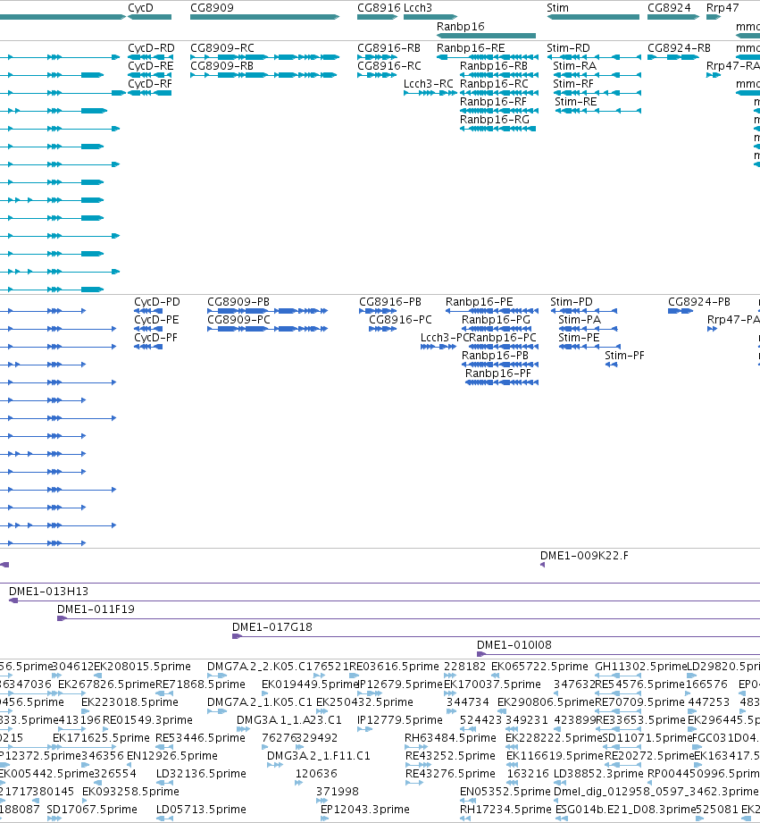Click the CG8909-PC protein glyph

[268, 329]
